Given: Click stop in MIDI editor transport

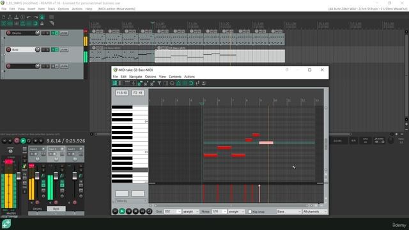Looking at the screenshot, I should click(x=135, y=211).
